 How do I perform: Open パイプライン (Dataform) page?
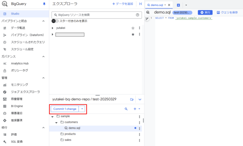(27, 35)
